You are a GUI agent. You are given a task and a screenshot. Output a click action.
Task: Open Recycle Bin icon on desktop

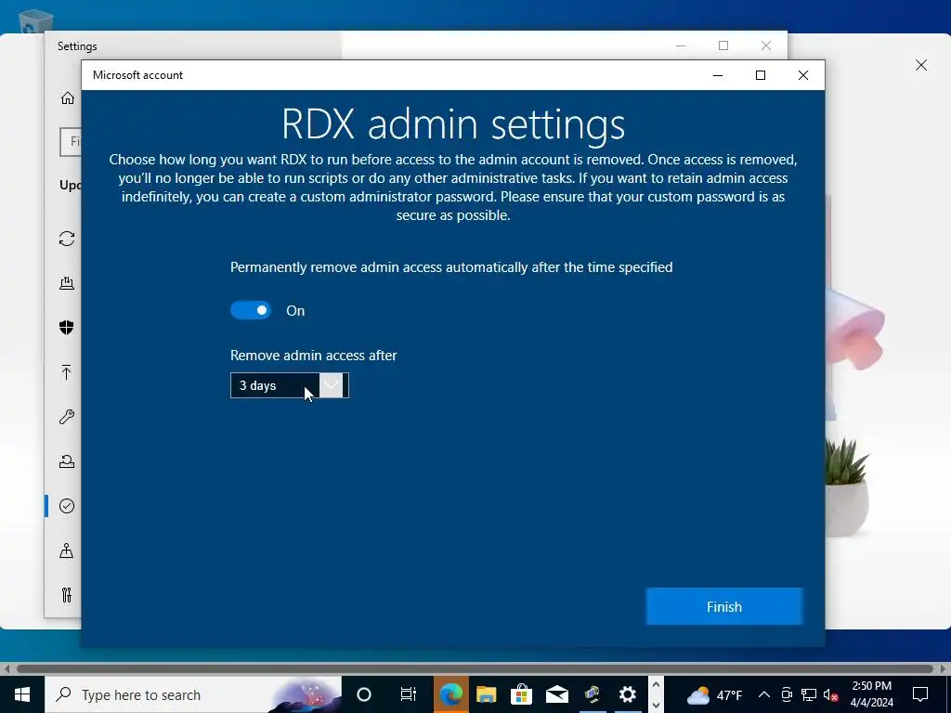pyautogui.click(x=35, y=22)
